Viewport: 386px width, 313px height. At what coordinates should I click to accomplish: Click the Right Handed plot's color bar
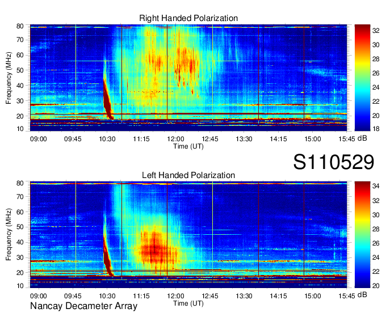point(362,78)
